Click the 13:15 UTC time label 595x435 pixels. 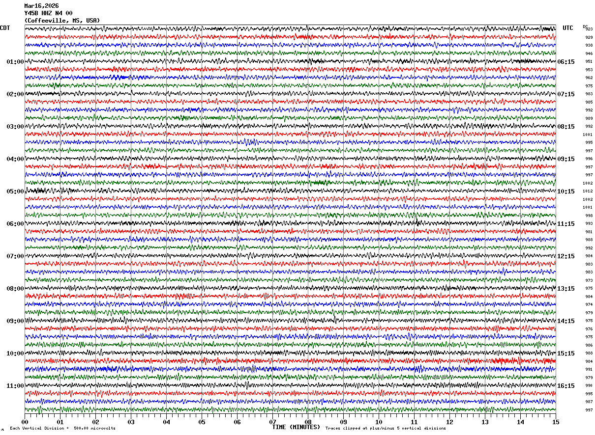(566, 289)
